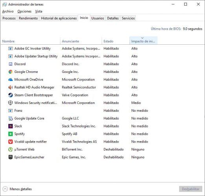Click the 9.0 segundos BIOS time value

pos(192,29)
